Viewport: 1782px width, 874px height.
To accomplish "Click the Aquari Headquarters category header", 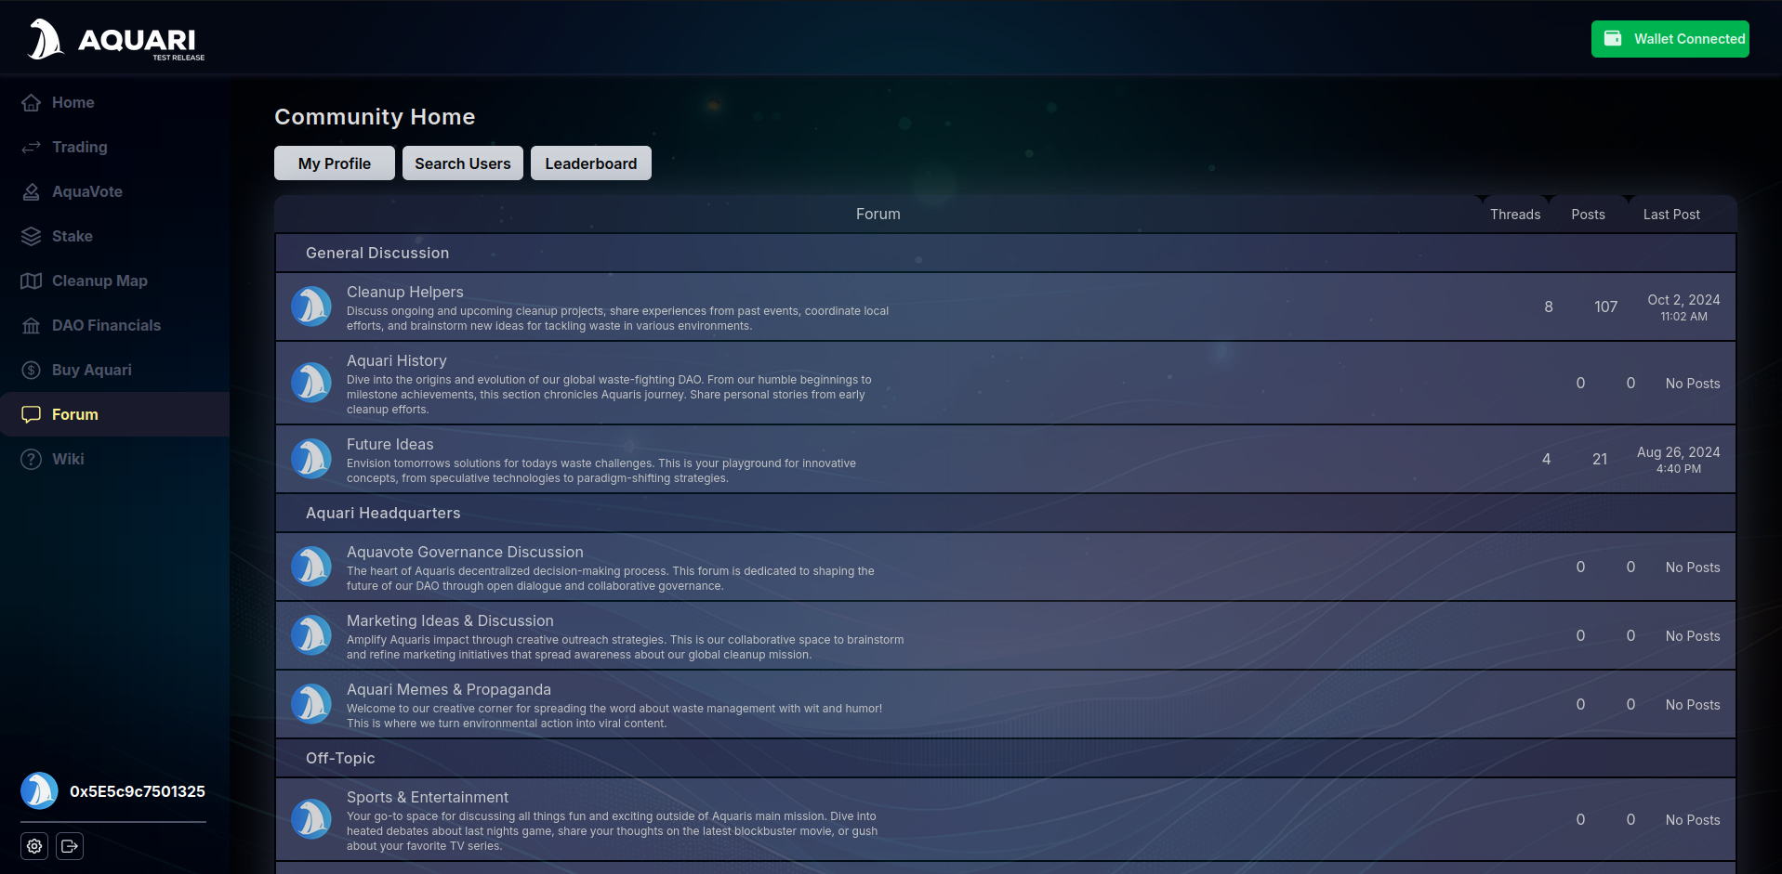I will point(383,513).
